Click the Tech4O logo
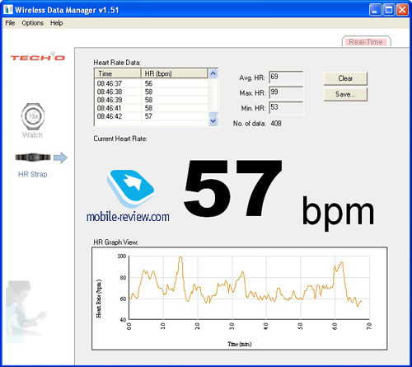Screen dimensions: 412x367 tap(38, 57)
